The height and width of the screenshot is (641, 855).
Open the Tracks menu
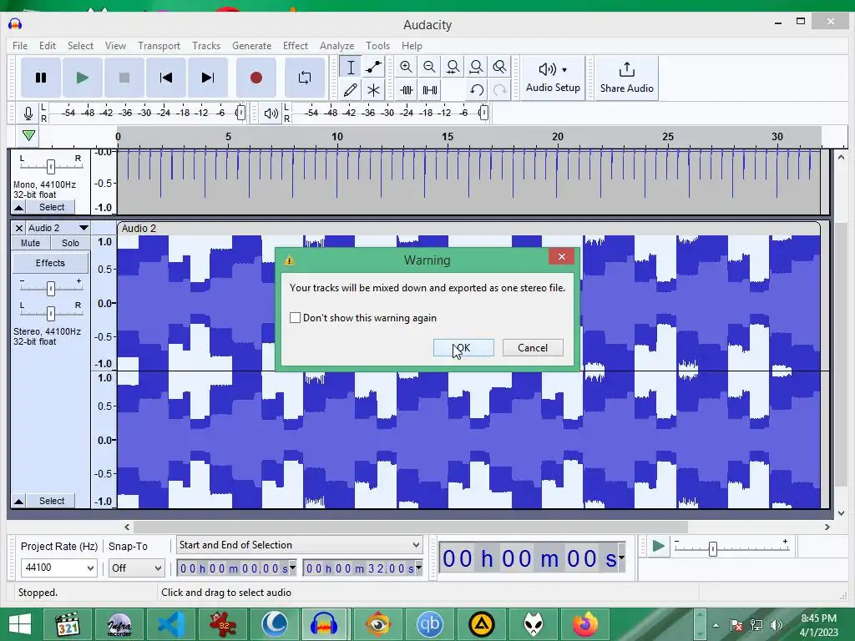click(206, 46)
